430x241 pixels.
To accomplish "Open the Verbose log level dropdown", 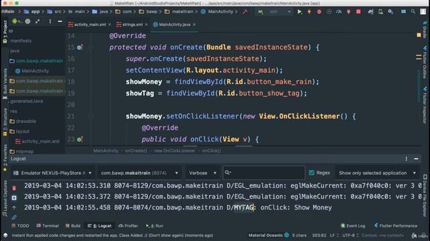I will pos(203,173).
